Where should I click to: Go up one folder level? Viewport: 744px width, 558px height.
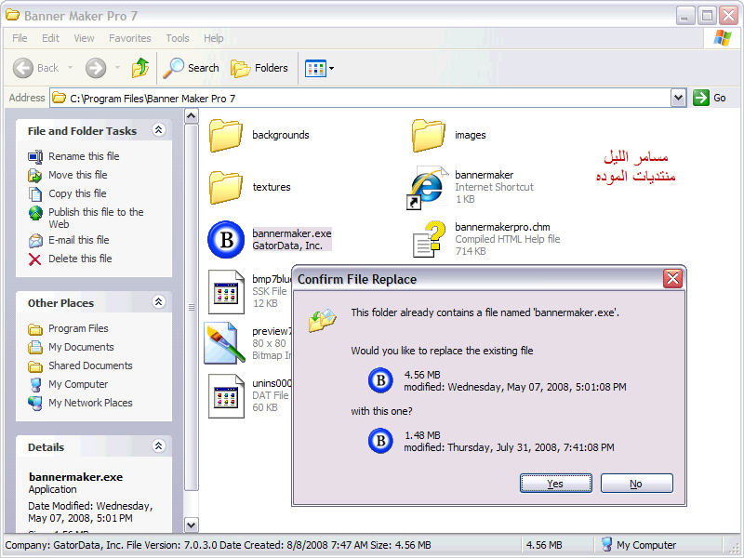(140, 68)
